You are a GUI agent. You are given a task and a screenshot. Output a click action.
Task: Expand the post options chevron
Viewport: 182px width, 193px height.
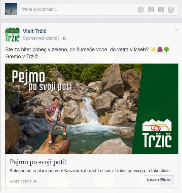click(176, 30)
